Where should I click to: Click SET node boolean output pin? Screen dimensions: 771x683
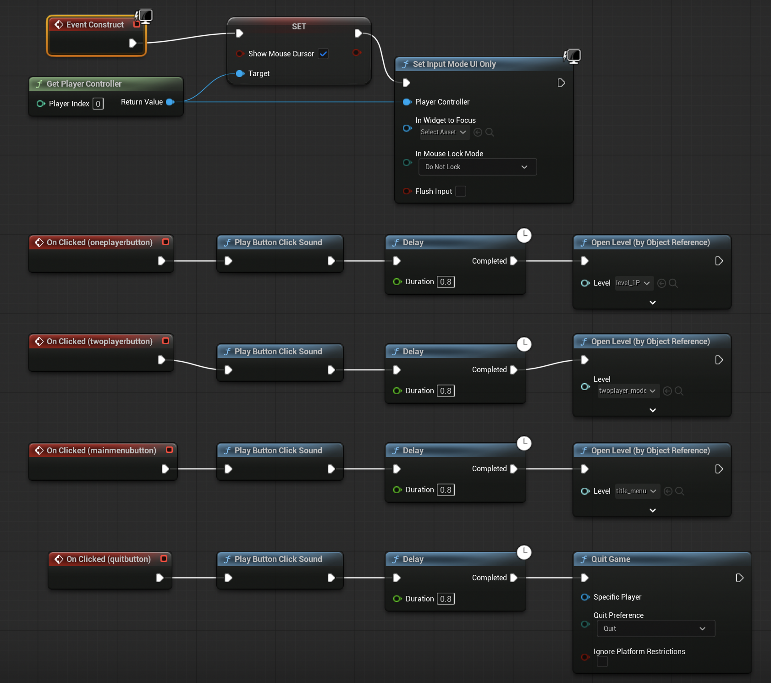357,53
